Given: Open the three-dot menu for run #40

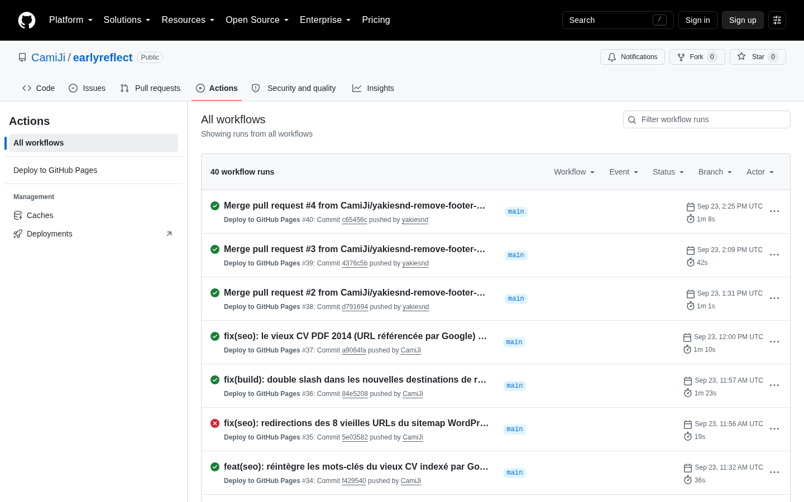Looking at the screenshot, I should [774, 211].
